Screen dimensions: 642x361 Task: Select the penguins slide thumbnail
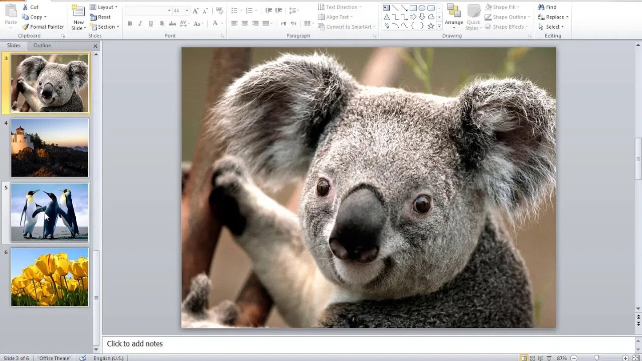50,212
